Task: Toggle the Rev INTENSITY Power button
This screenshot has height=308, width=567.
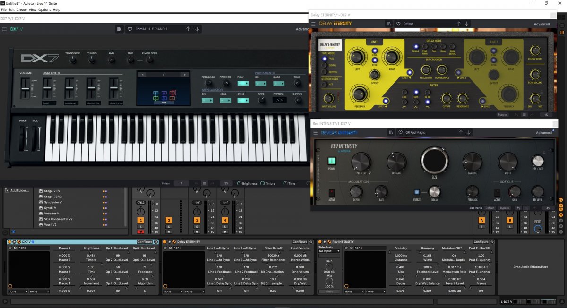Action: coord(332,161)
